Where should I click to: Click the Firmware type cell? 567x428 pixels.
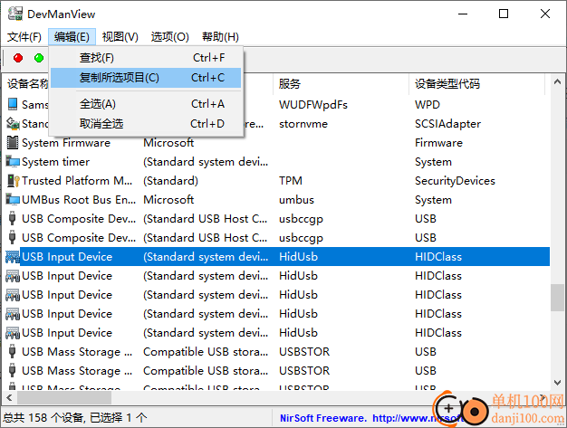438,143
